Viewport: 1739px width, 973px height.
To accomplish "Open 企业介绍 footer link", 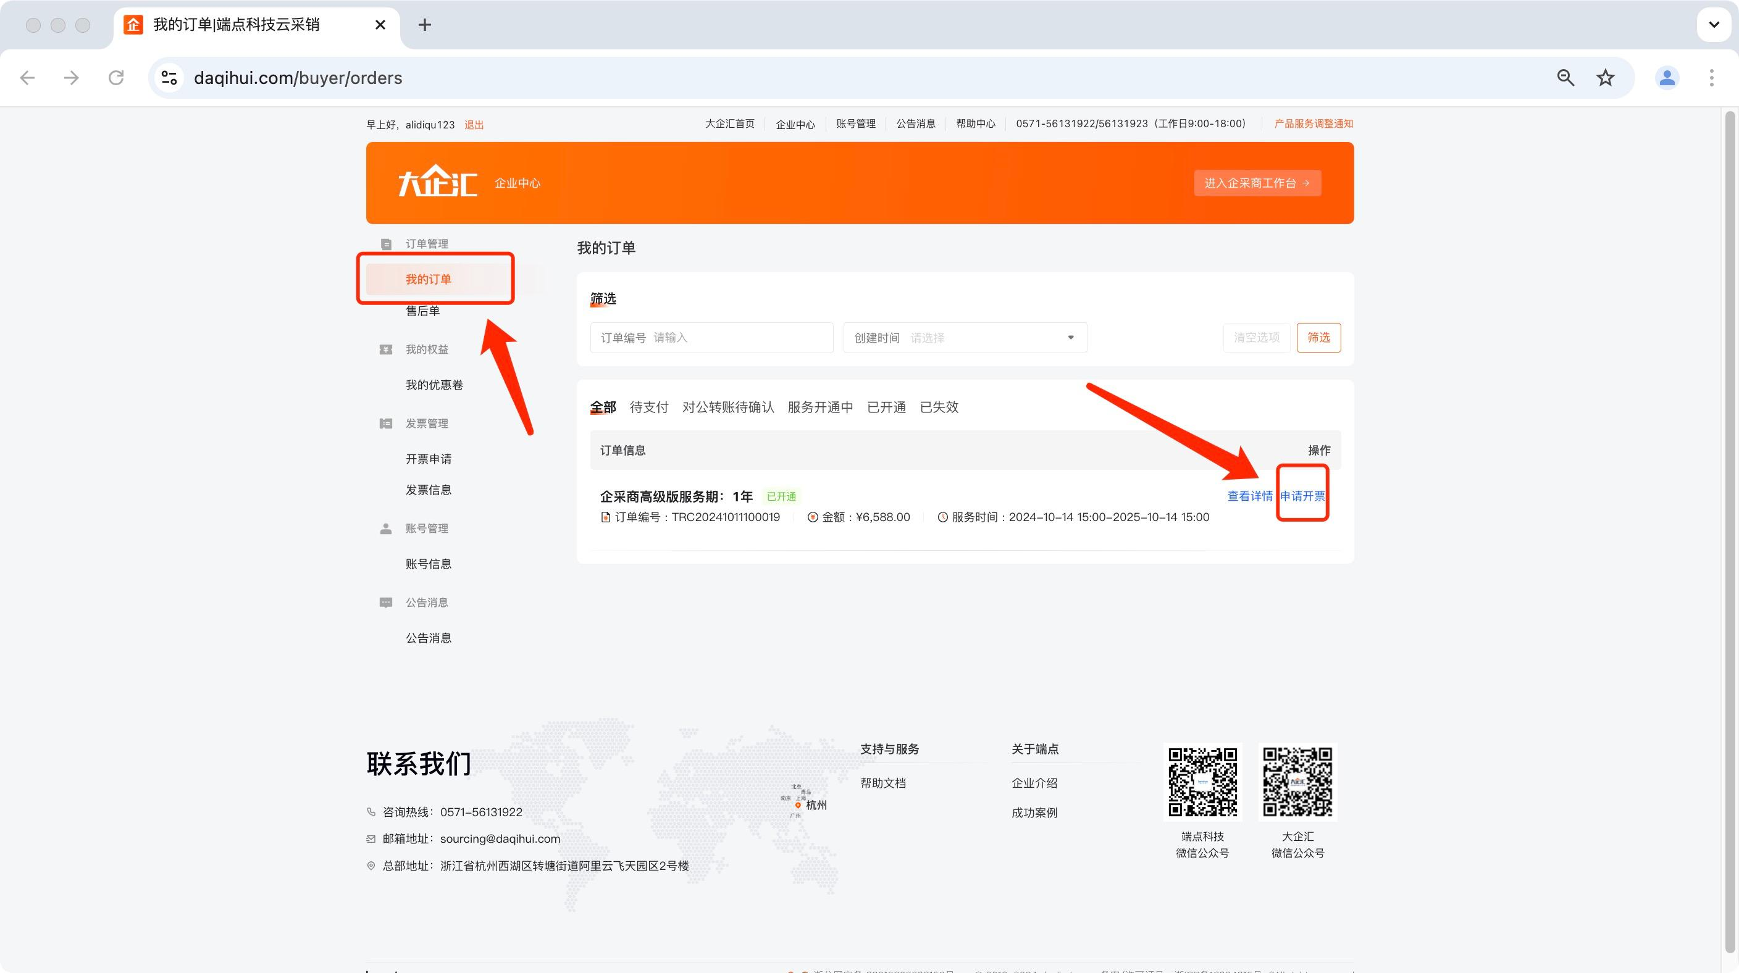I will pyautogui.click(x=1034, y=783).
